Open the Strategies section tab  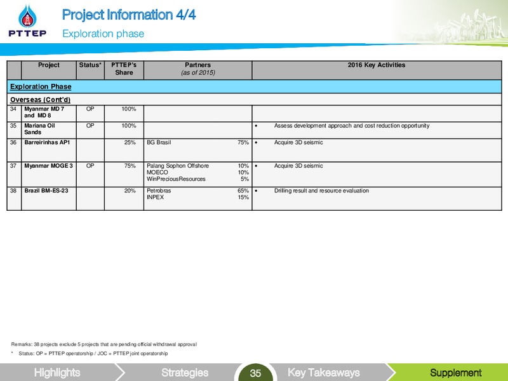coord(185,372)
